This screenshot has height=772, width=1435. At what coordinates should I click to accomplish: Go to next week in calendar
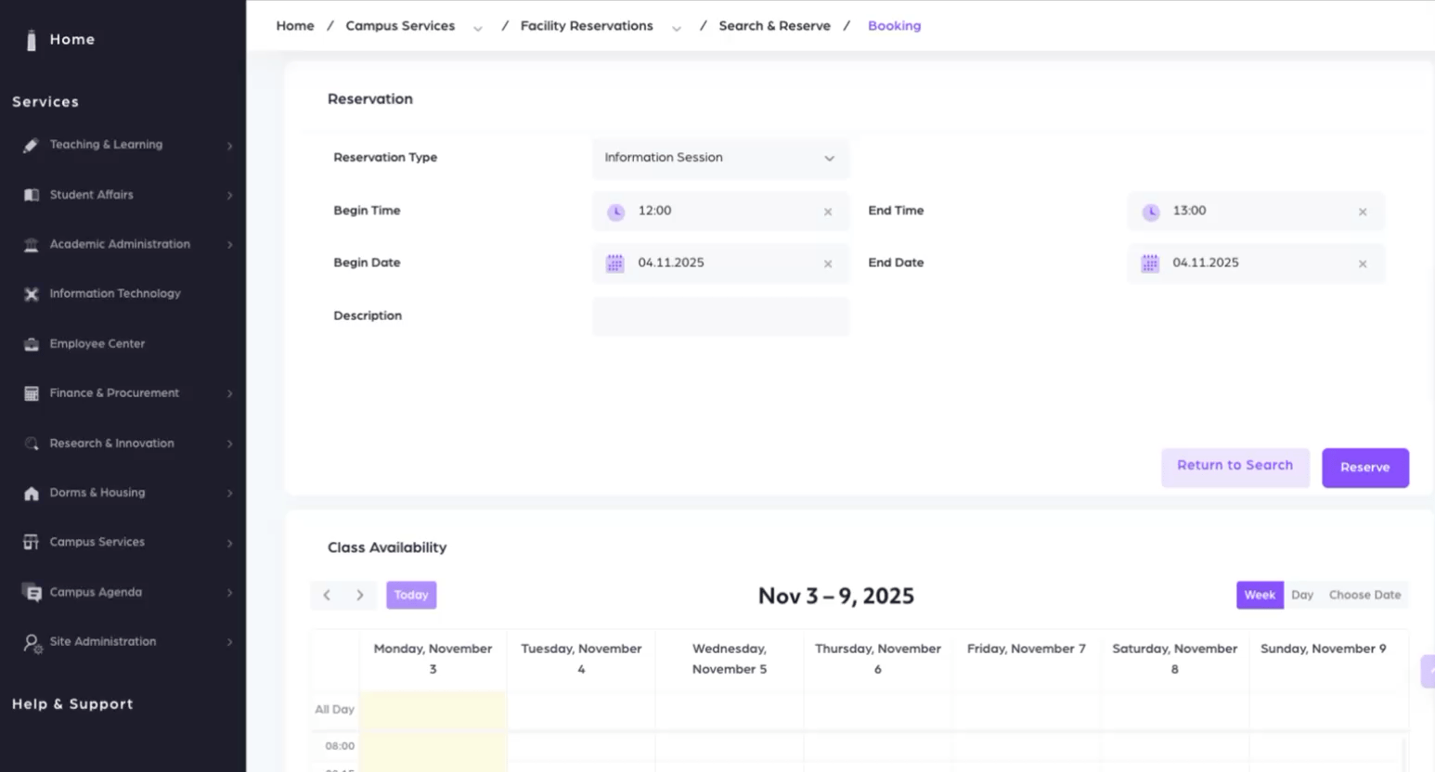click(x=360, y=595)
